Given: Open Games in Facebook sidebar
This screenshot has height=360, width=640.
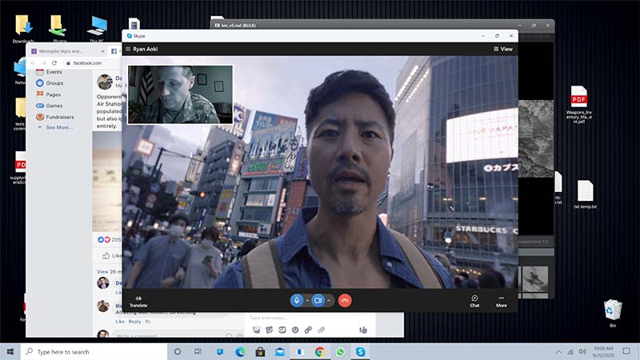Looking at the screenshot, I should coord(50,106).
